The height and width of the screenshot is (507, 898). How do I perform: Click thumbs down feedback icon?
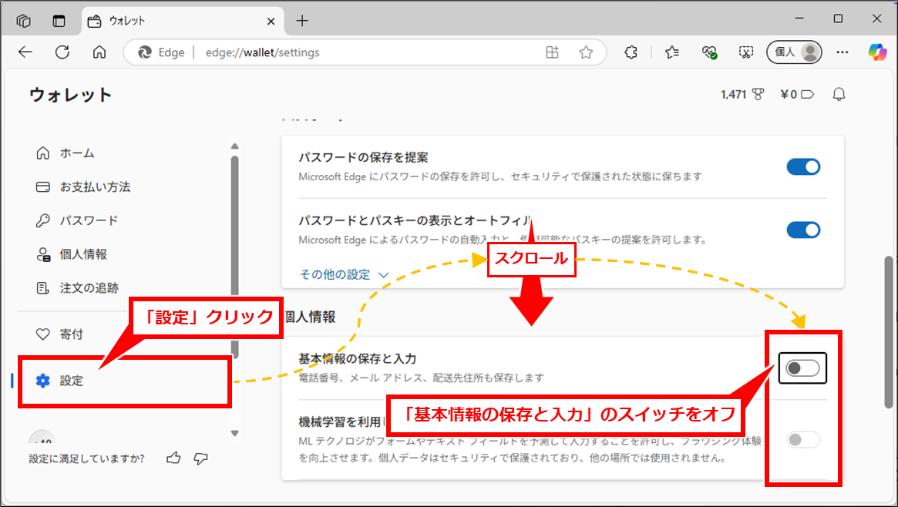point(200,458)
